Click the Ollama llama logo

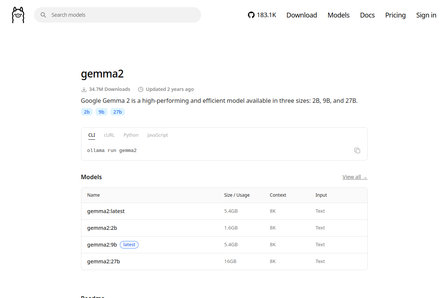pyautogui.click(x=18, y=15)
